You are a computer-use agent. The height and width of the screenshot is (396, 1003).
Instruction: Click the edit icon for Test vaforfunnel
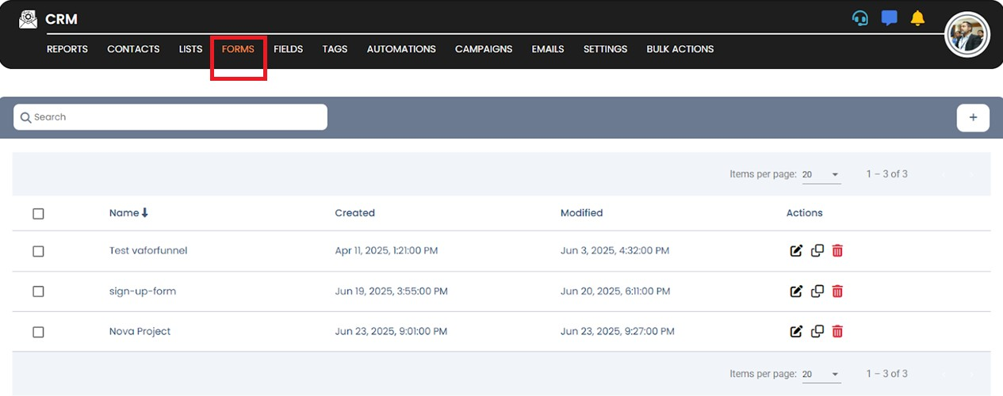(796, 251)
